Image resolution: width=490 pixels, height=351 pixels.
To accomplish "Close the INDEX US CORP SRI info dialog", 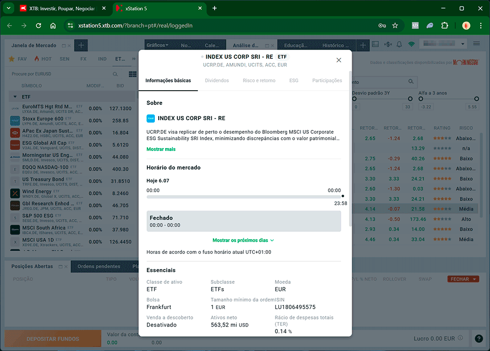I will (x=339, y=60).
